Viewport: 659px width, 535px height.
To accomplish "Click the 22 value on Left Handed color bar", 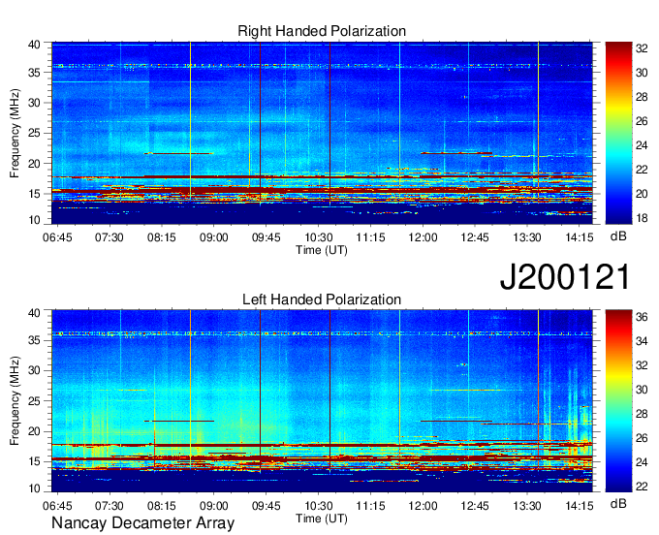I will [x=642, y=487].
